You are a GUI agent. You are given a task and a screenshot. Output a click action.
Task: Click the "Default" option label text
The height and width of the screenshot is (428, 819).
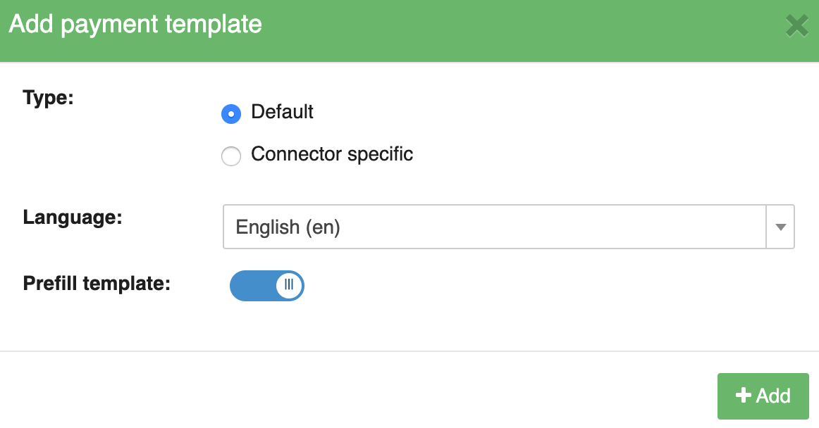pyautogui.click(x=282, y=112)
